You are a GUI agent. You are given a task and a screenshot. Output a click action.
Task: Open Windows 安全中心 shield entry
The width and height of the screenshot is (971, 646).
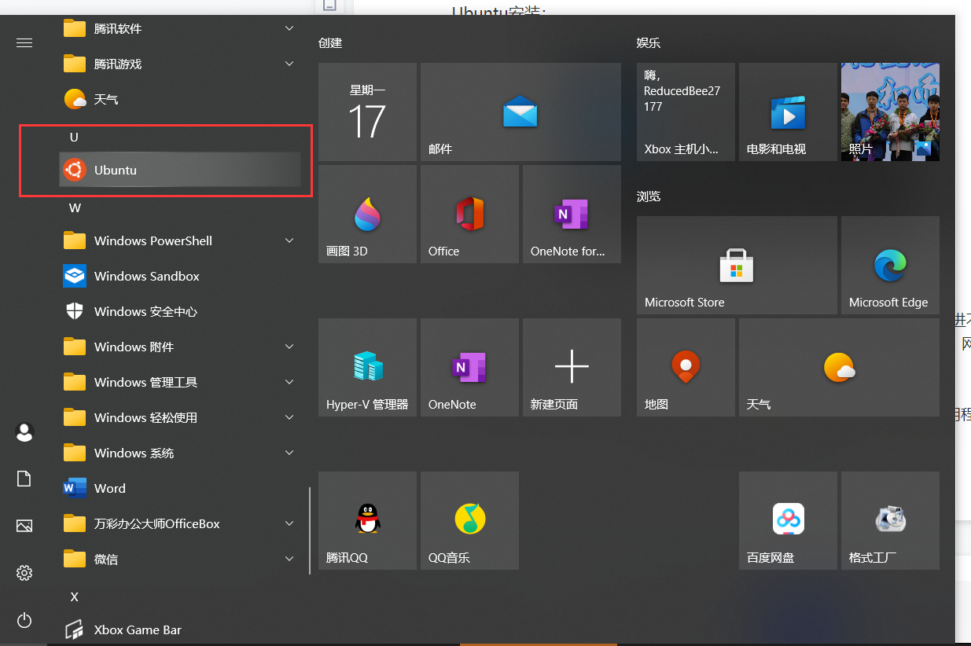[x=180, y=311]
